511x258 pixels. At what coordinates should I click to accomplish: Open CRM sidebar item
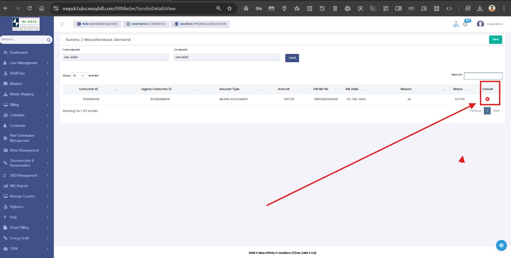[x=27, y=248]
